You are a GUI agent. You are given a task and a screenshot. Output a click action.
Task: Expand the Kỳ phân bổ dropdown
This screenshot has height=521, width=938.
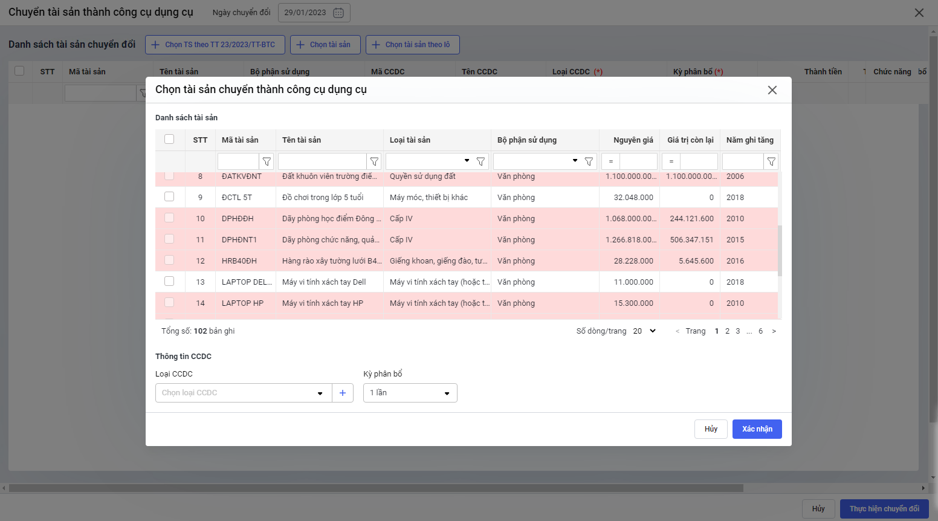(x=410, y=393)
